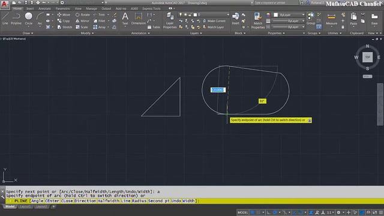Image resolution: width=384 pixels, height=216 pixels.
Task: Click the dynamic input length field
Action: [218, 90]
